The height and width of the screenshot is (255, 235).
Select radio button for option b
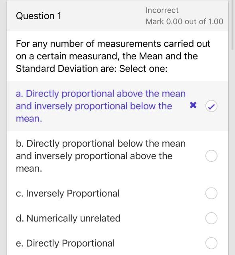coord(211,156)
